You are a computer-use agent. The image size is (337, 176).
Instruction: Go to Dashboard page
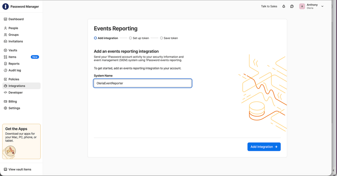[x=16, y=19]
